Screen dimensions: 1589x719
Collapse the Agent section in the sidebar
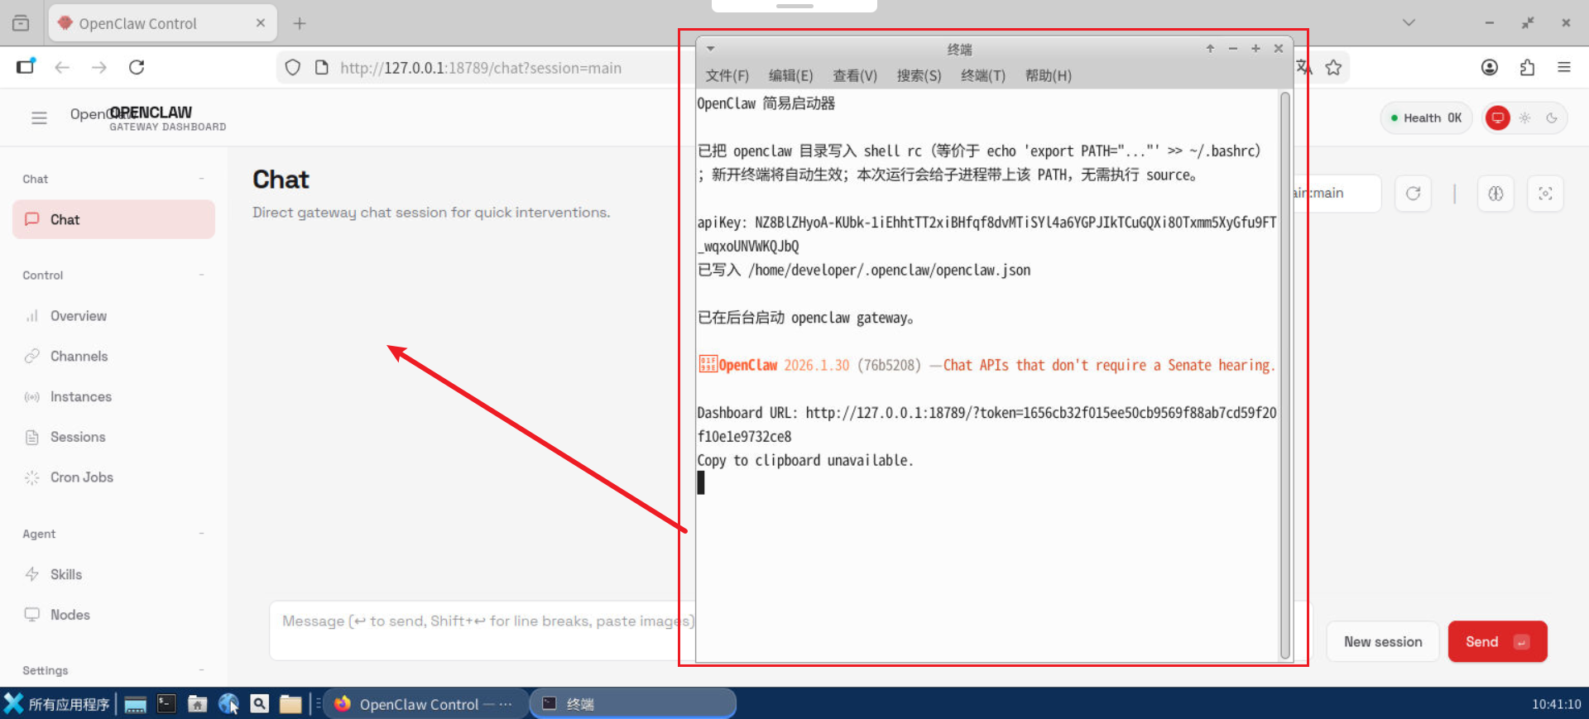click(x=201, y=534)
